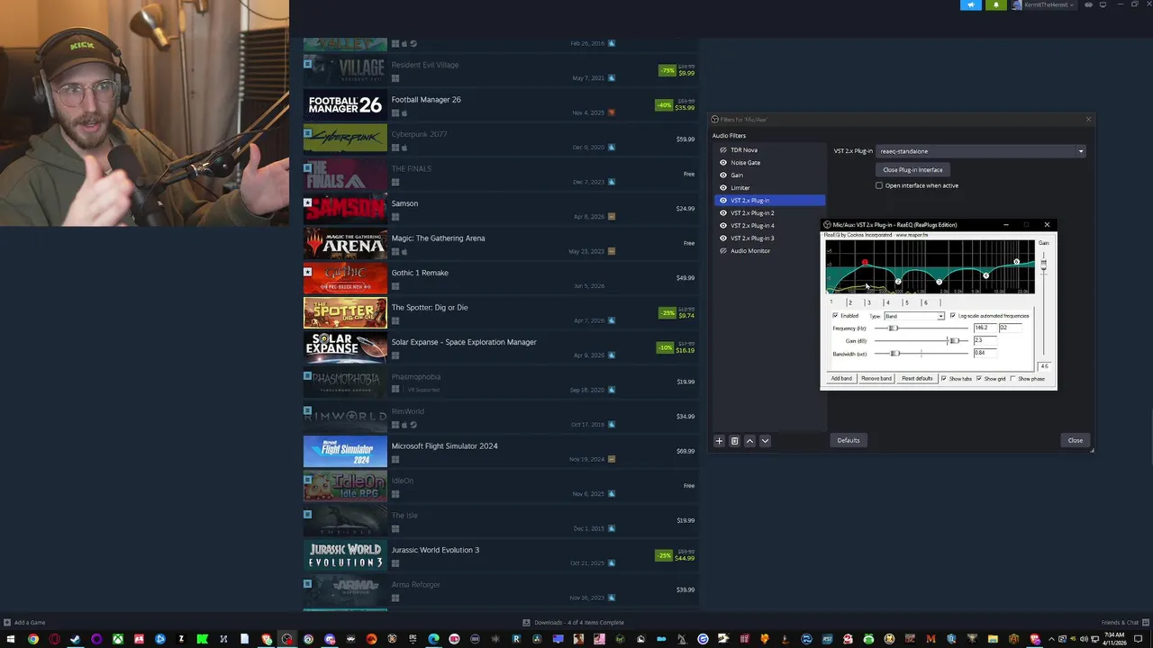Viewport: 1153px width, 648px height.
Task: Click the Close Plug-in Interface button
Action: 912,170
